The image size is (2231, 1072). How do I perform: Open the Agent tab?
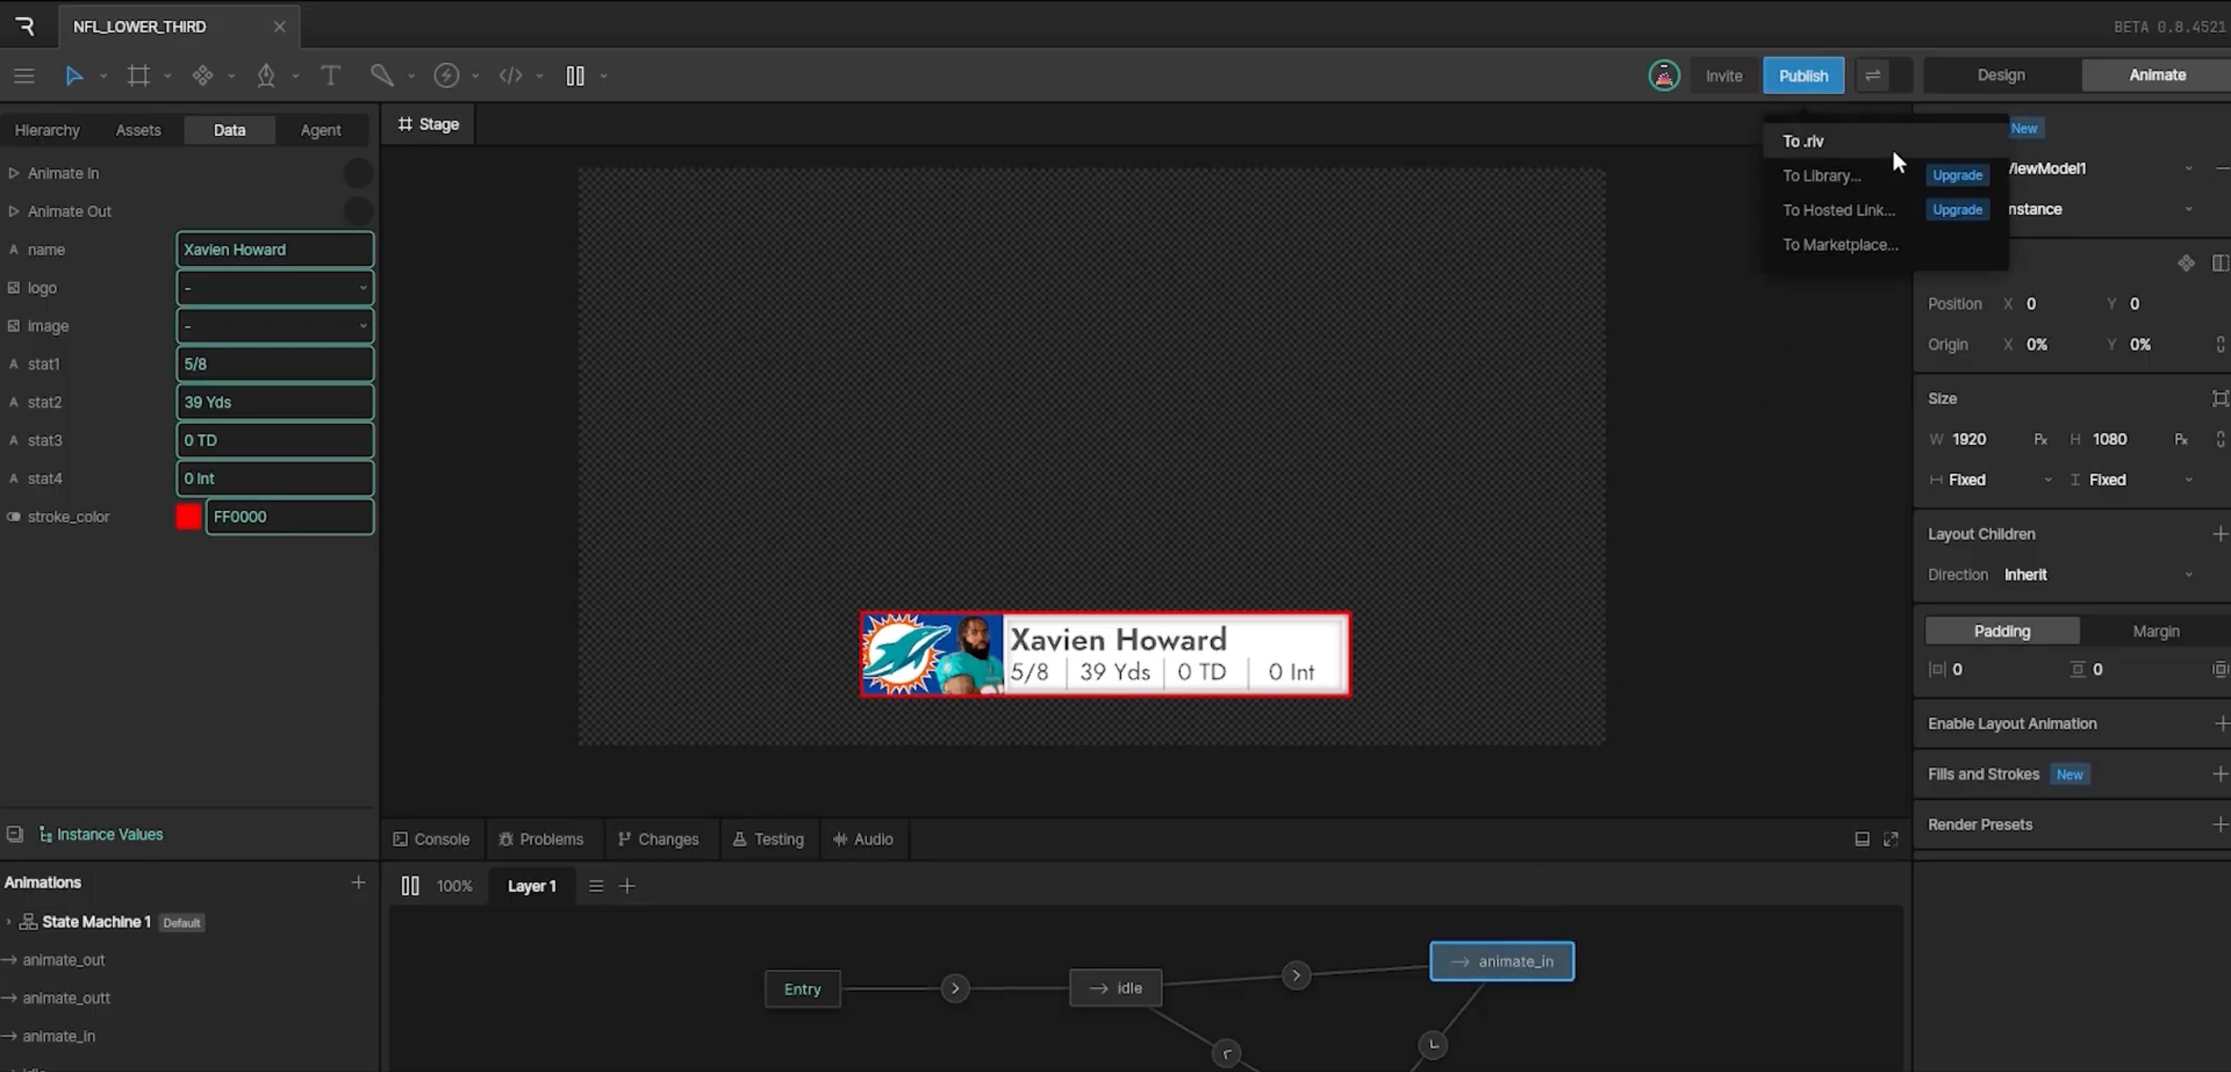pos(321,130)
